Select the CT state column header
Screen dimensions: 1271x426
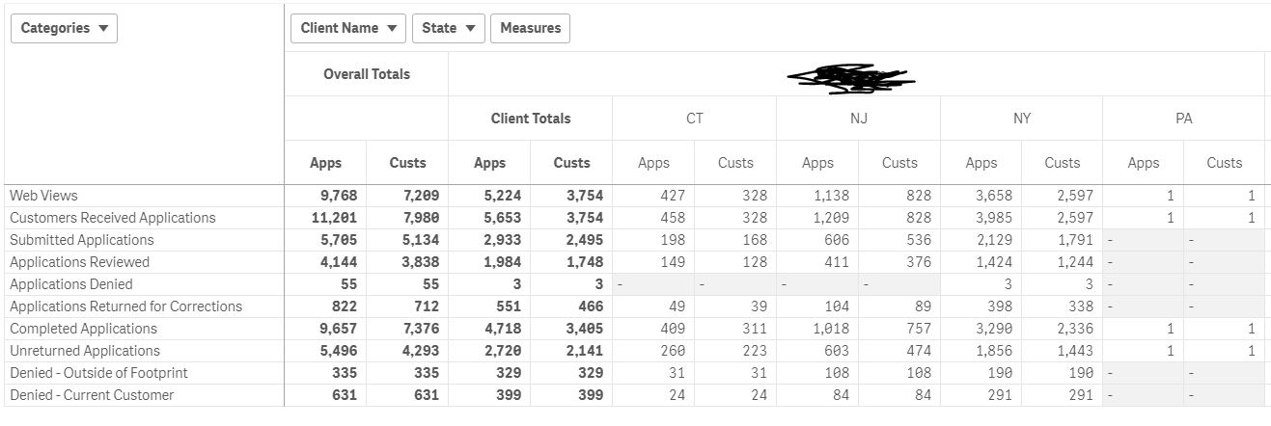click(x=694, y=119)
